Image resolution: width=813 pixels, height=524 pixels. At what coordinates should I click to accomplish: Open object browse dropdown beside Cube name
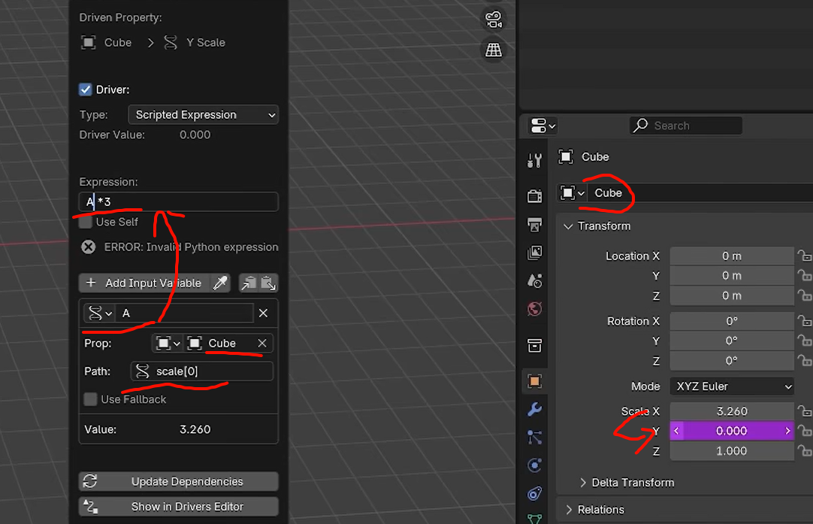(573, 193)
